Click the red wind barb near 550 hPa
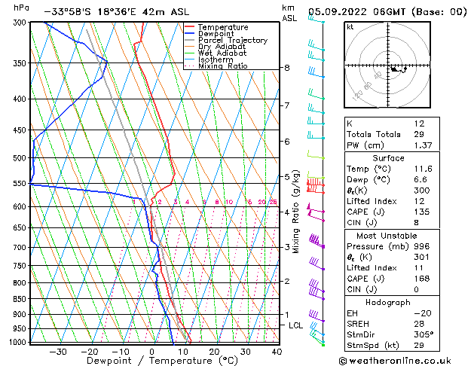The height and width of the screenshot is (366, 474). coord(316,185)
